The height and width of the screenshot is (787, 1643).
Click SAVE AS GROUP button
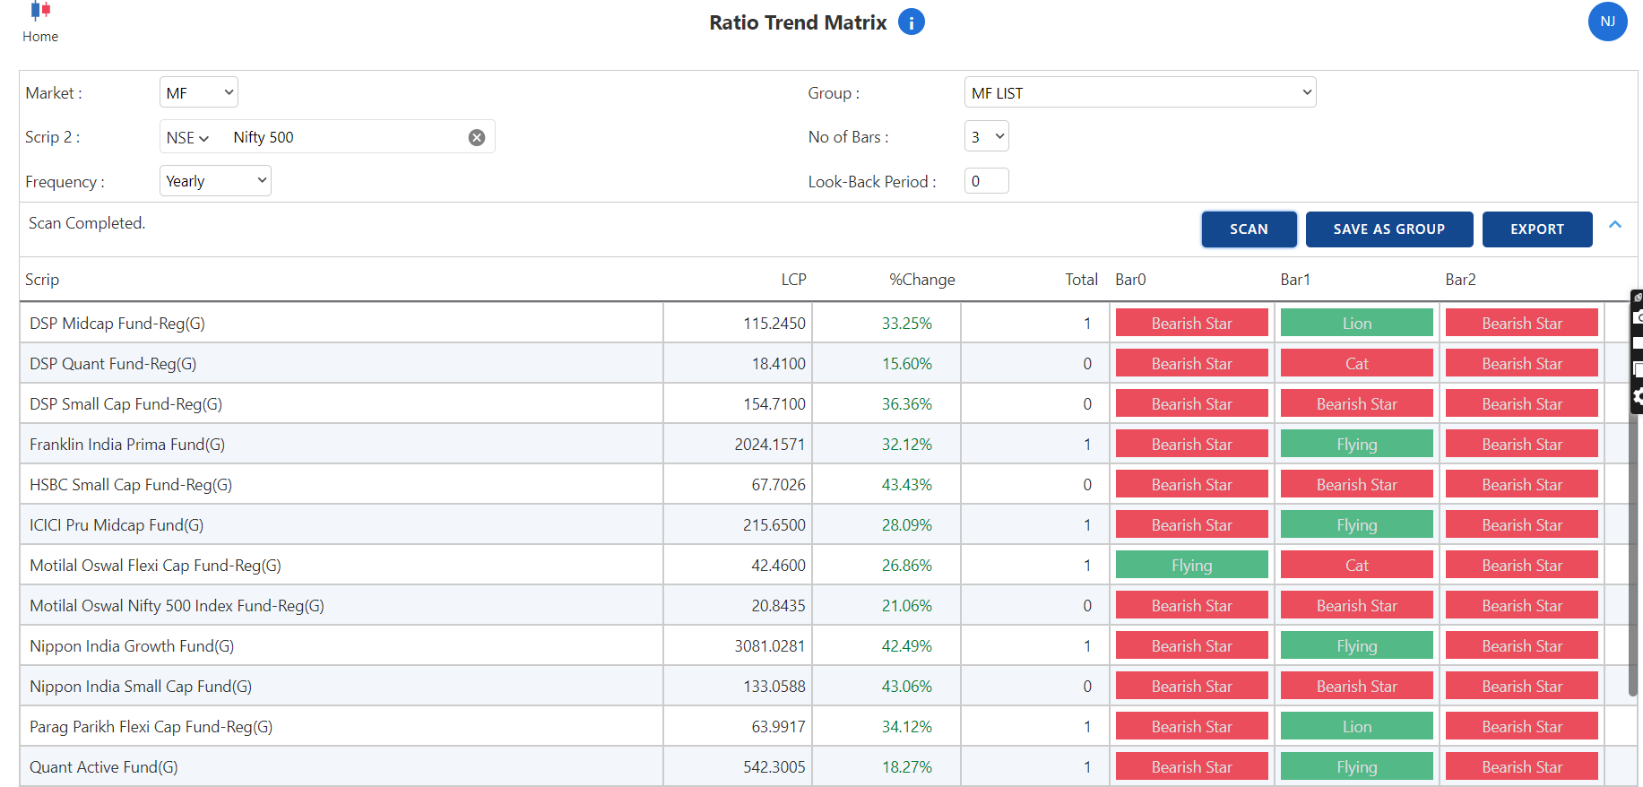(1389, 229)
